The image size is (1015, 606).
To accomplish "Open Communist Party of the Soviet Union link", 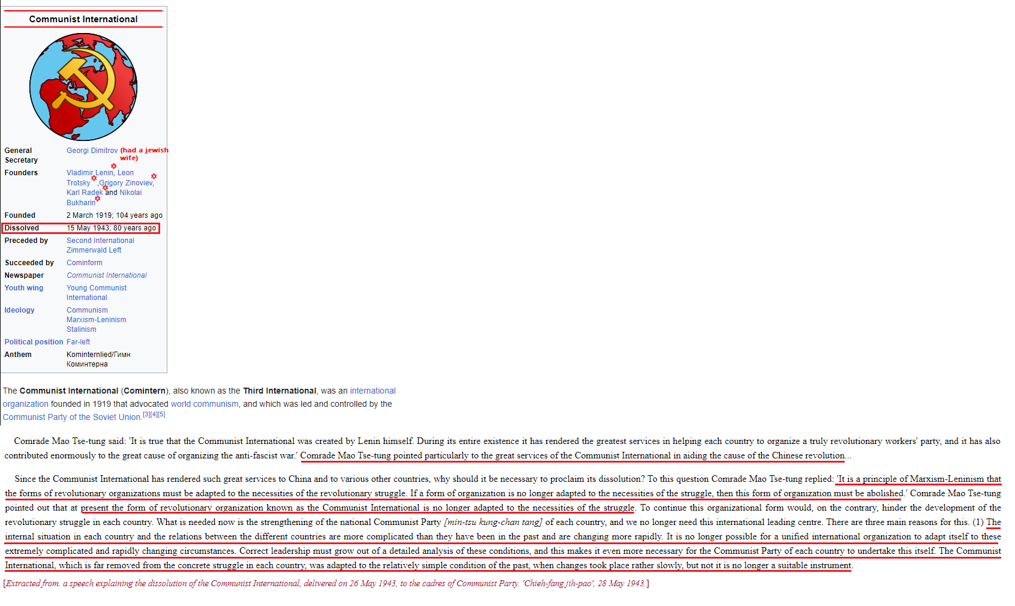I will pos(72,418).
